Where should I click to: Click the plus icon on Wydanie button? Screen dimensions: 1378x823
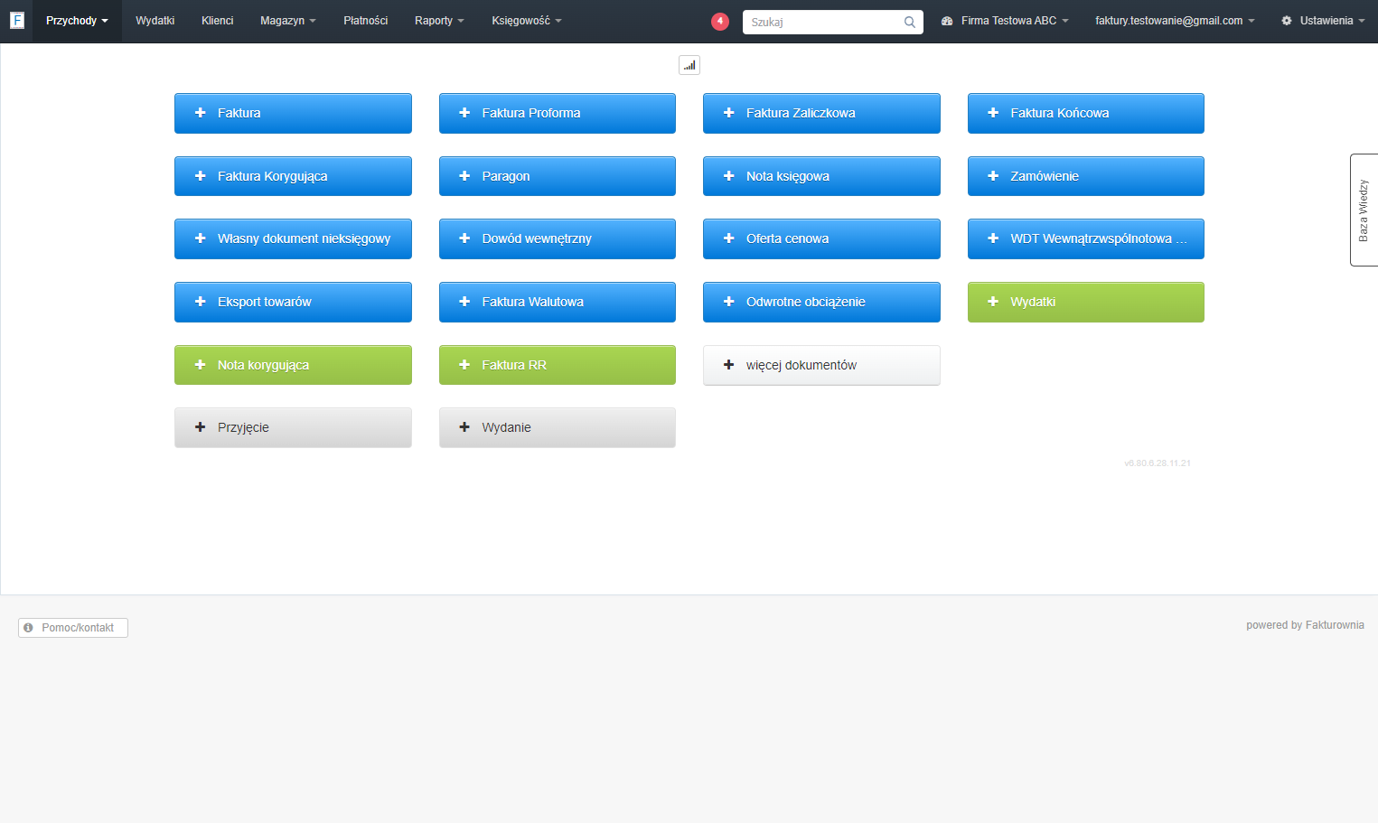click(x=464, y=427)
